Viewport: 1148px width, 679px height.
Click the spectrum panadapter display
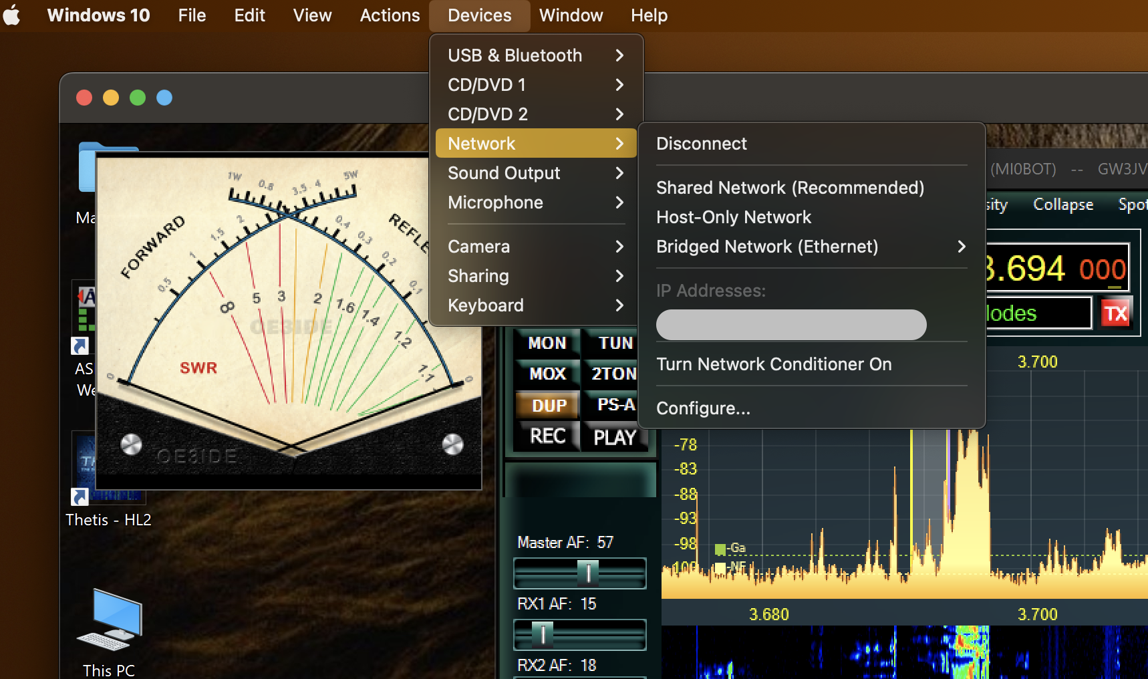(905, 515)
